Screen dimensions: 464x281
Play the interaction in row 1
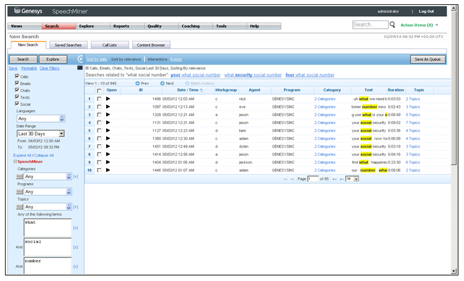(108, 99)
